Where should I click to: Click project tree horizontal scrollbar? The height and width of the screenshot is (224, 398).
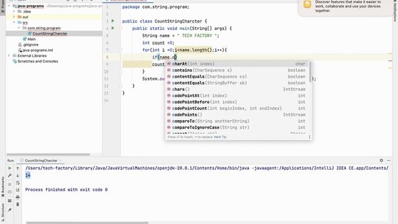coord(49,154)
